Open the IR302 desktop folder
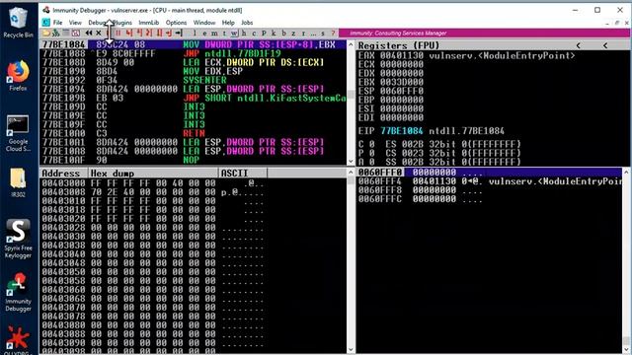The height and width of the screenshot is (355, 632). tap(18, 182)
